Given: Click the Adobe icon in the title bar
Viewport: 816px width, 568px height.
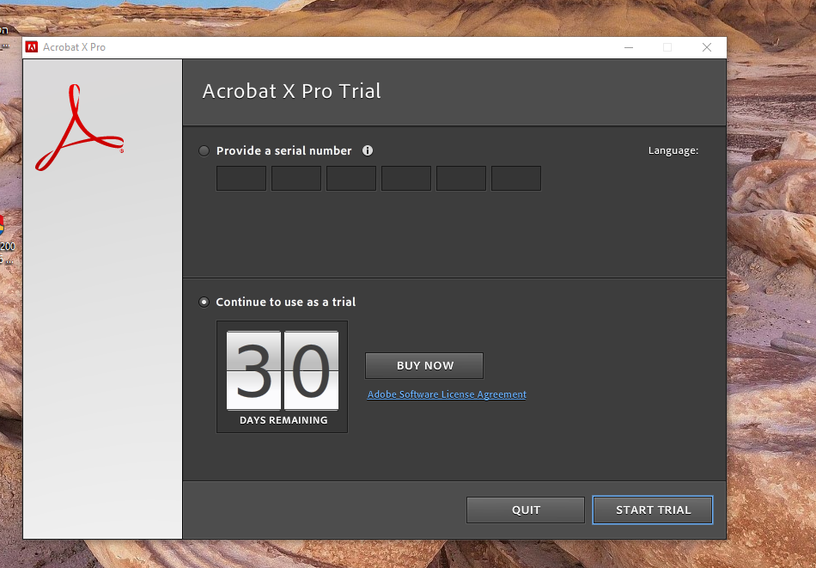Looking at the screenshot, I should [x=32, y=47].
